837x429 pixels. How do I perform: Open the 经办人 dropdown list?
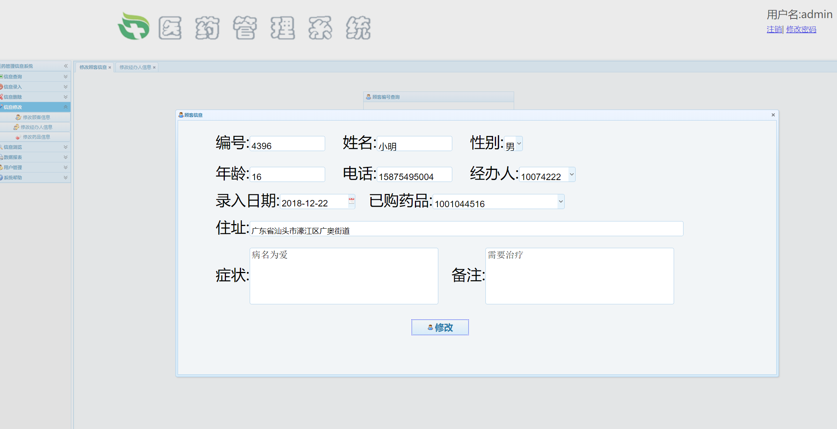pos(571,174)
